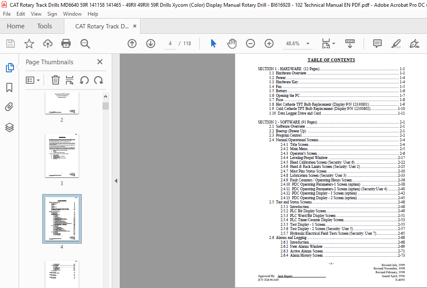The width and height of the screenshot is (427, 288).
Task: Click '2.2 Bootup (Power Up)' line
Action: coord(337,131)
